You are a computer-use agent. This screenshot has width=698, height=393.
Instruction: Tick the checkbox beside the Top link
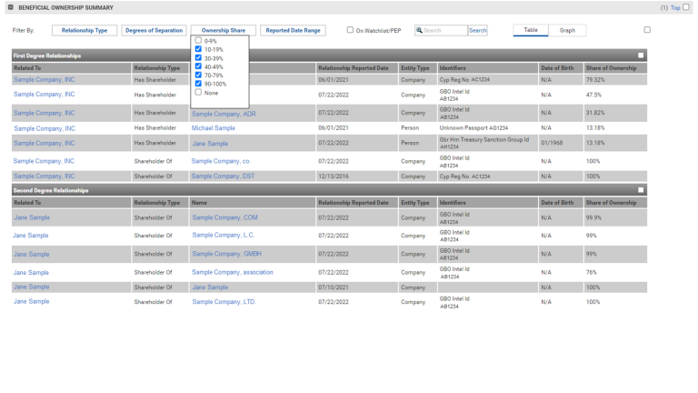click(686, 7)
